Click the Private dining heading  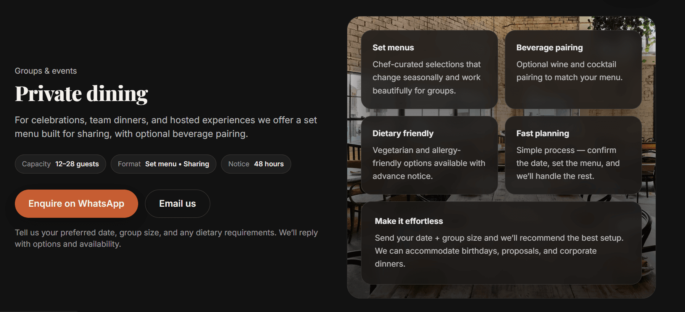tap(81, 94)
